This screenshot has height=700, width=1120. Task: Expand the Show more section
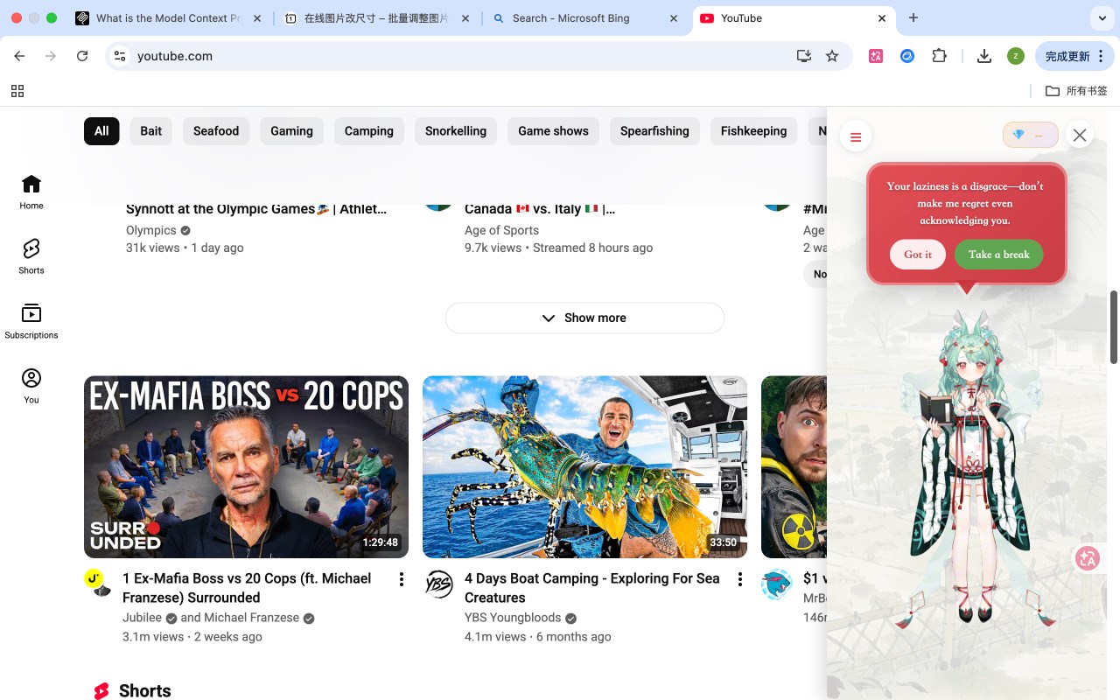[584, 318]
